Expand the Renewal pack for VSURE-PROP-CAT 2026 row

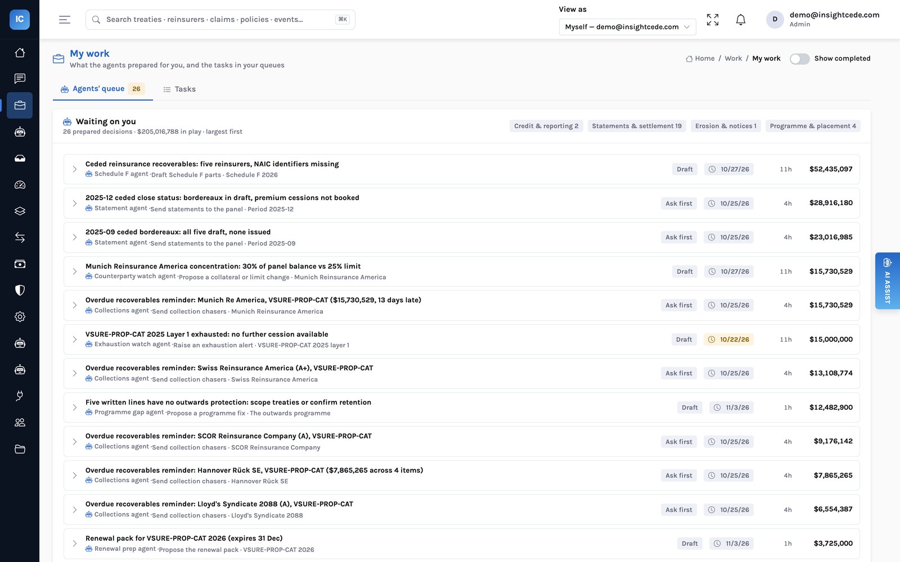(x=74, y=543)
